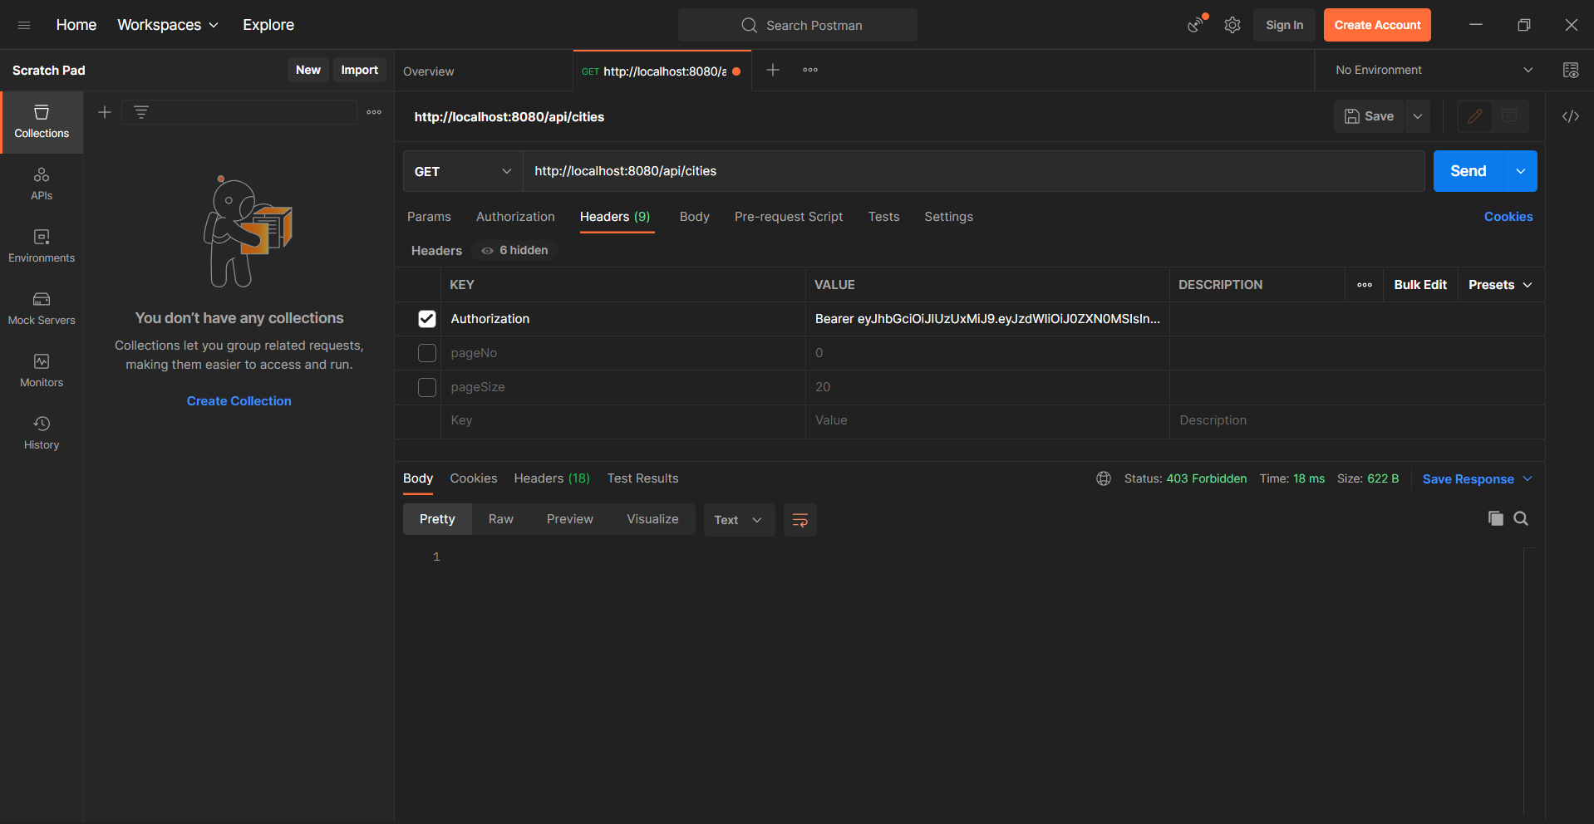Show the 6 hidden headers
The height and width of the screenshot is (824, 1594).
click(x=515, y=250)
